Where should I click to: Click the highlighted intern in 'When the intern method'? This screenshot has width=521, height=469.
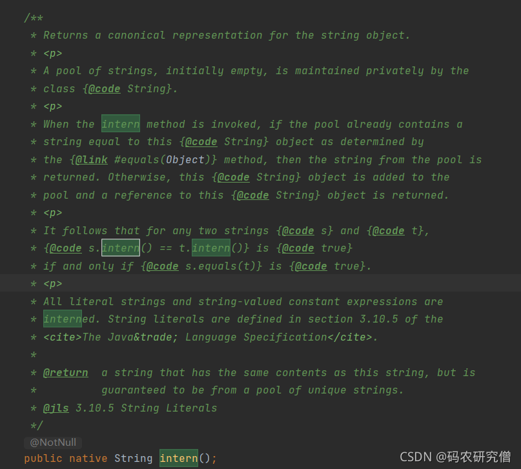click(x=121, y=124)
